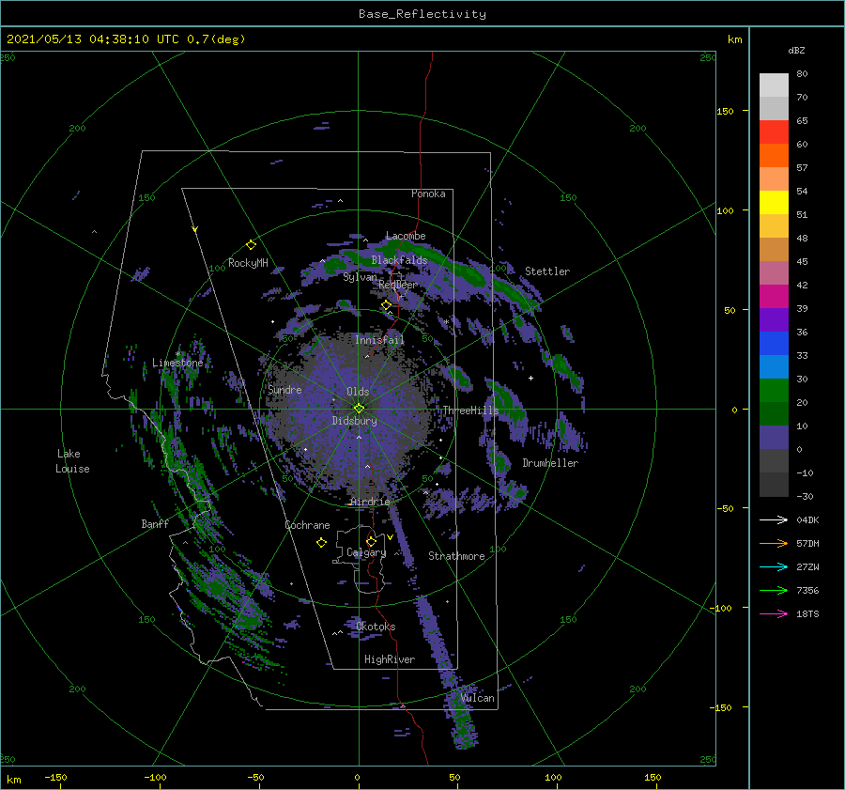Viewport: 845px width, 790px height.
Task: Pick the slate purple 0-10 dBZ swatch
Action: (774, 438)
